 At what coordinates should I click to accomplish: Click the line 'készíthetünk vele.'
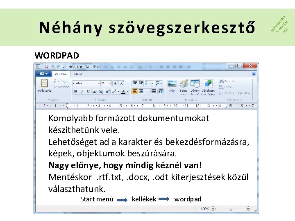(x=84, y=130)
